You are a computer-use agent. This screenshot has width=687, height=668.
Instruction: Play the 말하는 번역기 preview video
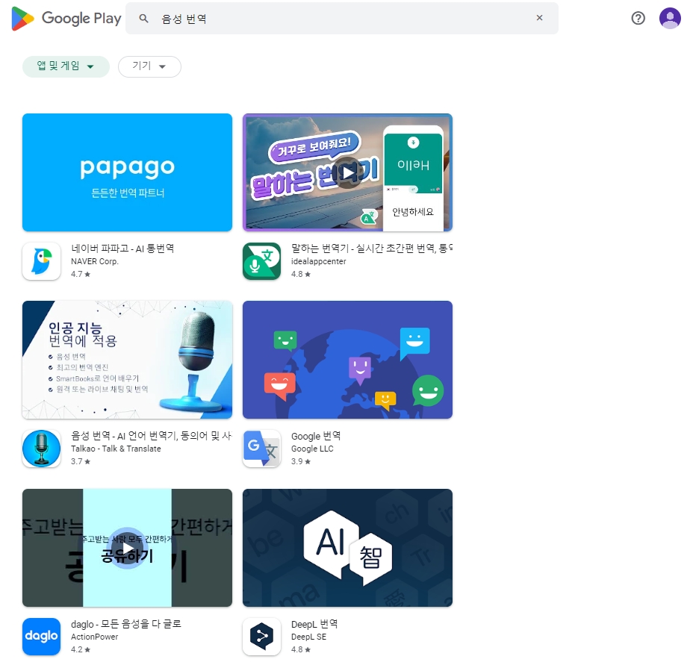coord(347,172)
